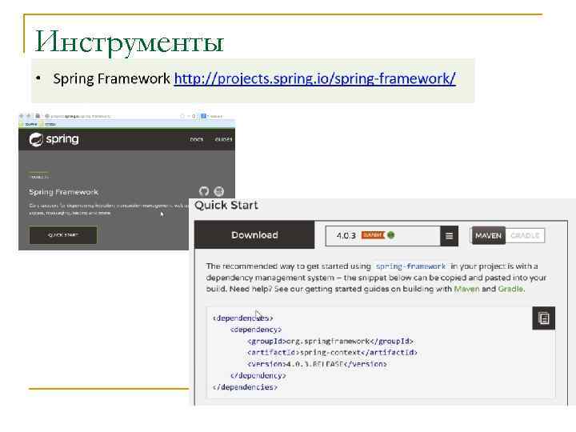This screenshot has height=432, width=576.
Task: Switch build snippet to MAVEN
Action: 488,235
